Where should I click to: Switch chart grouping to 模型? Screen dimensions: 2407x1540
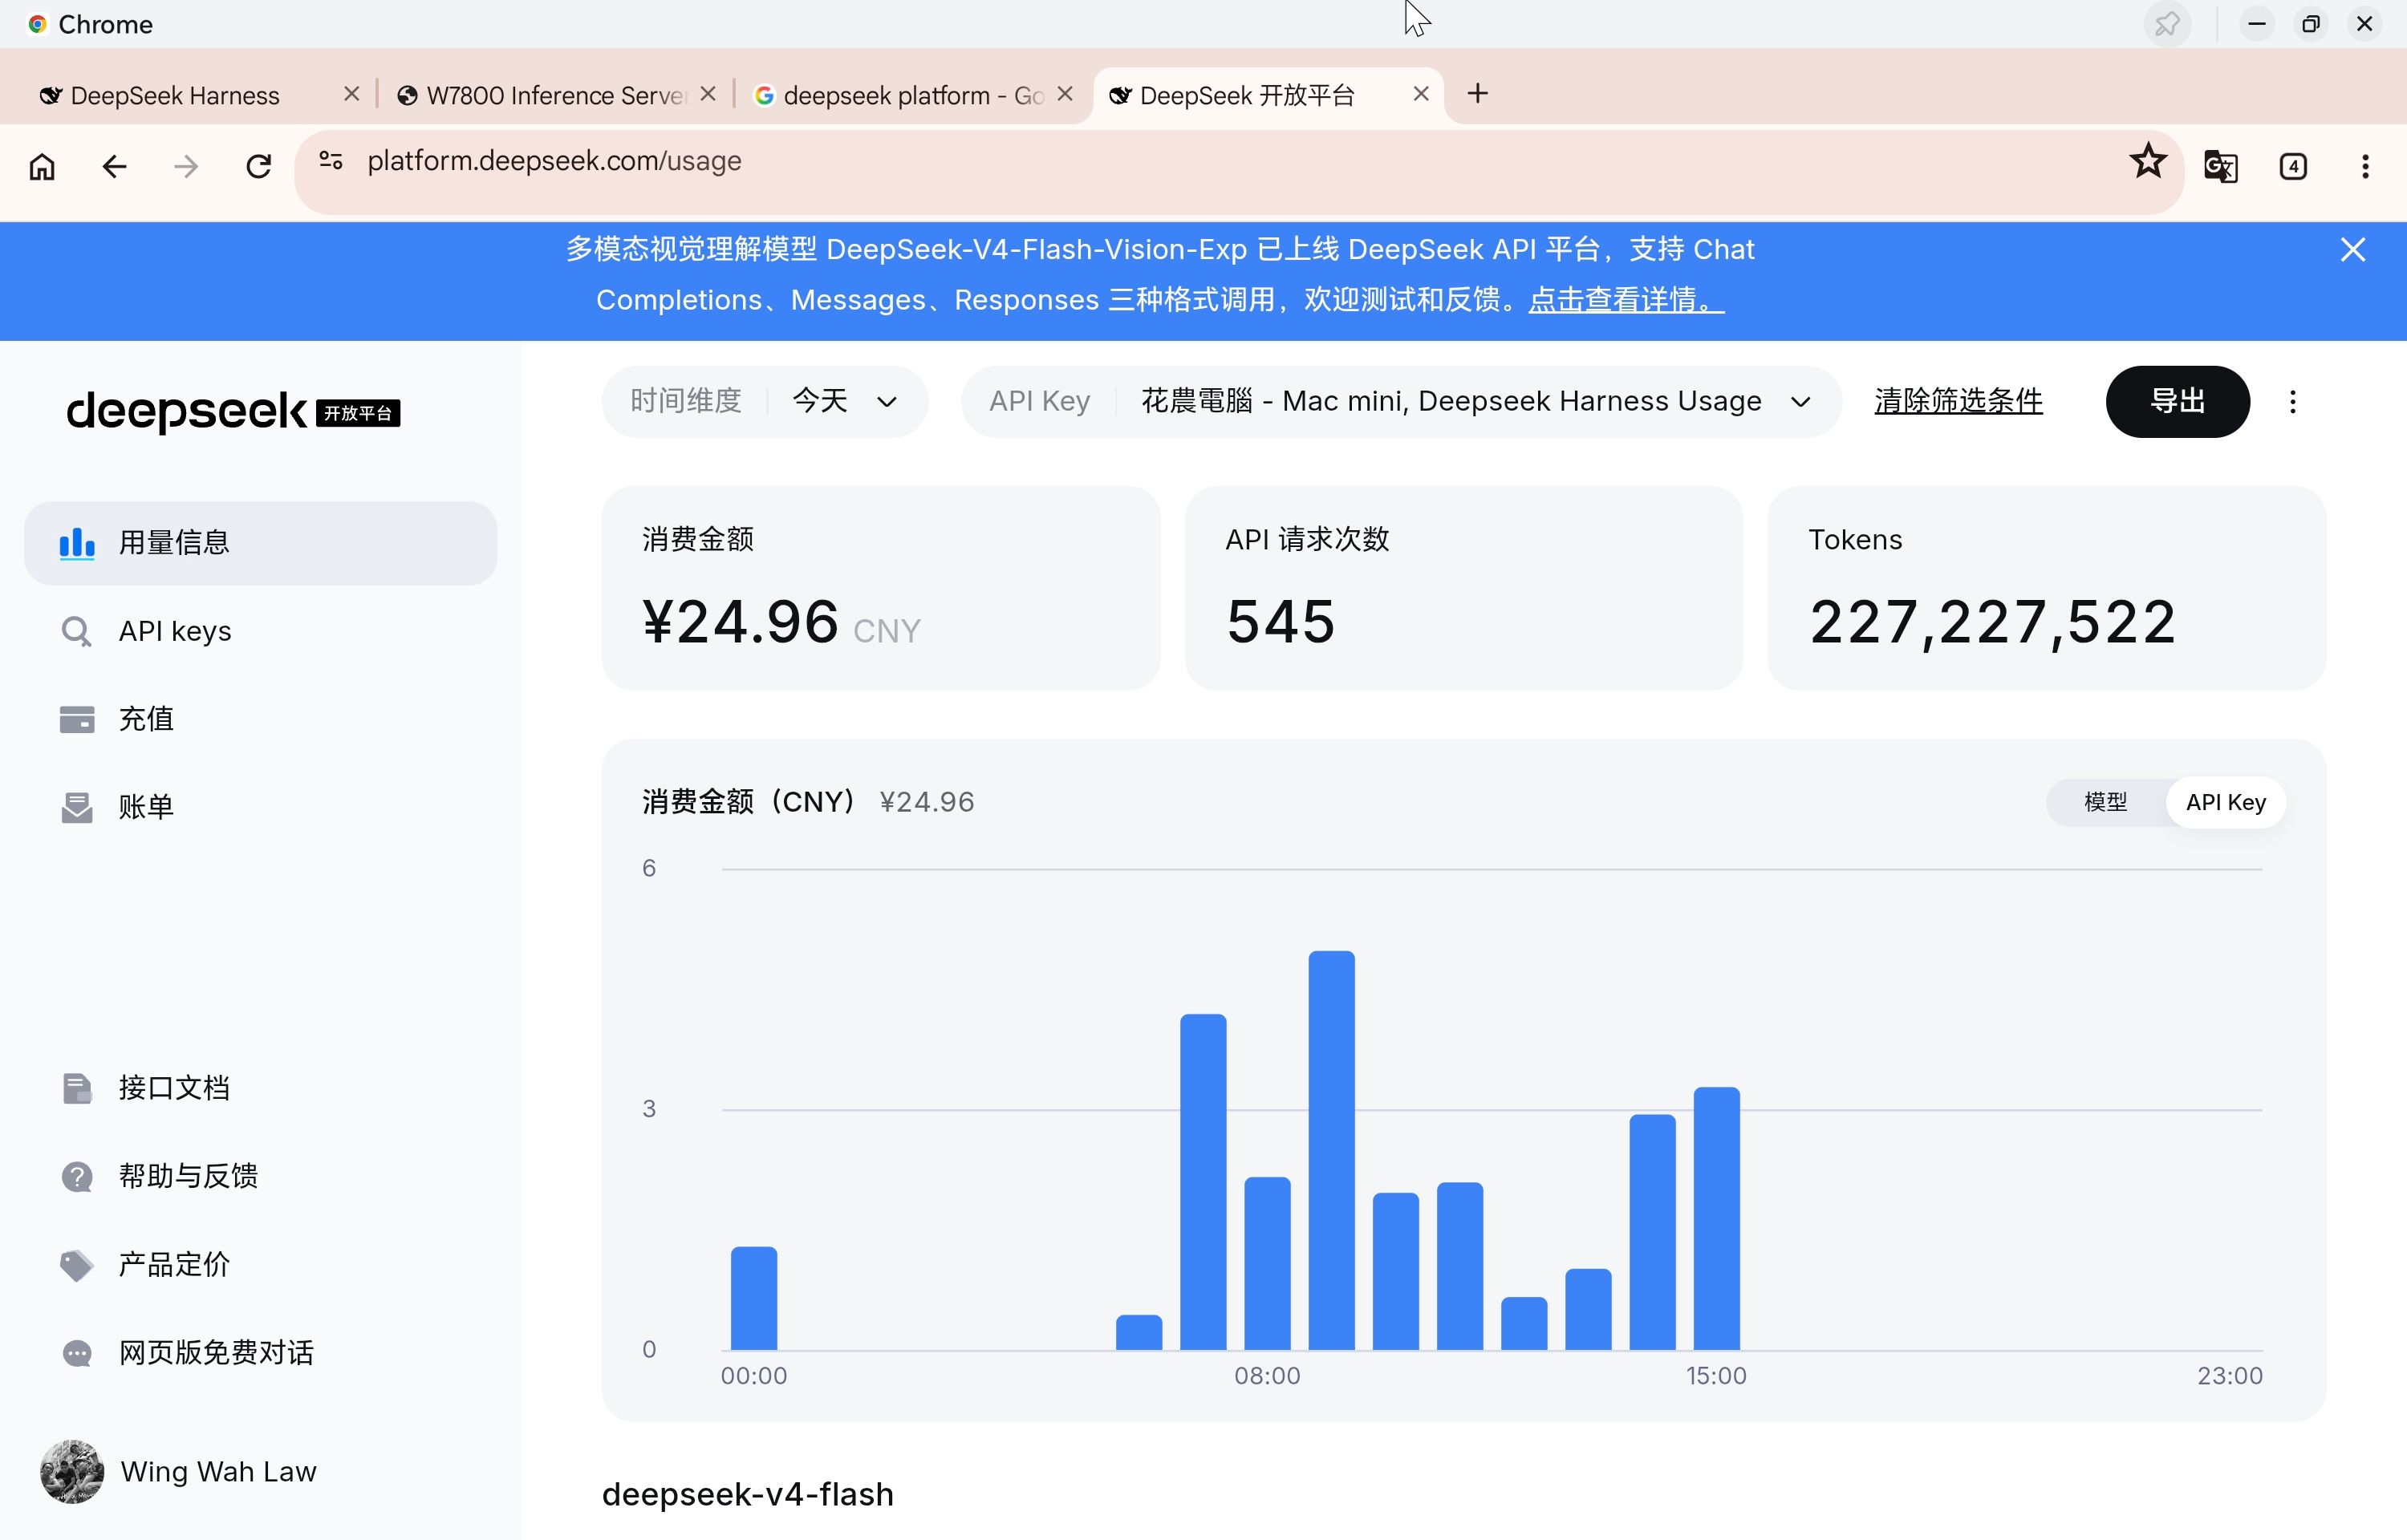click(2106, 803)
